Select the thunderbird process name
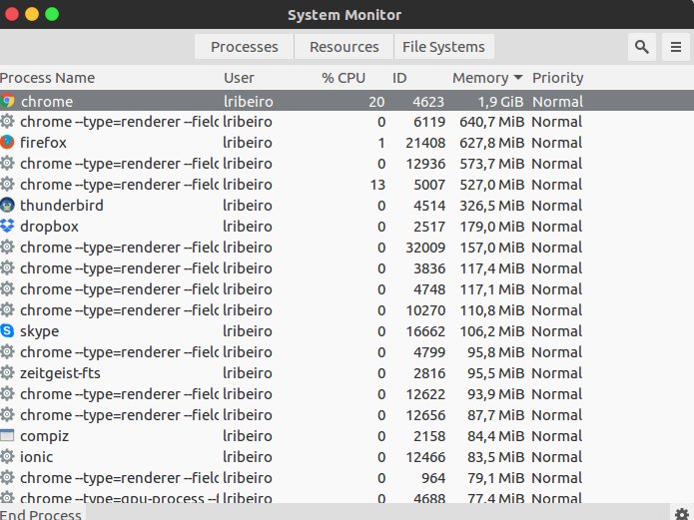 [x=62, y=206]
